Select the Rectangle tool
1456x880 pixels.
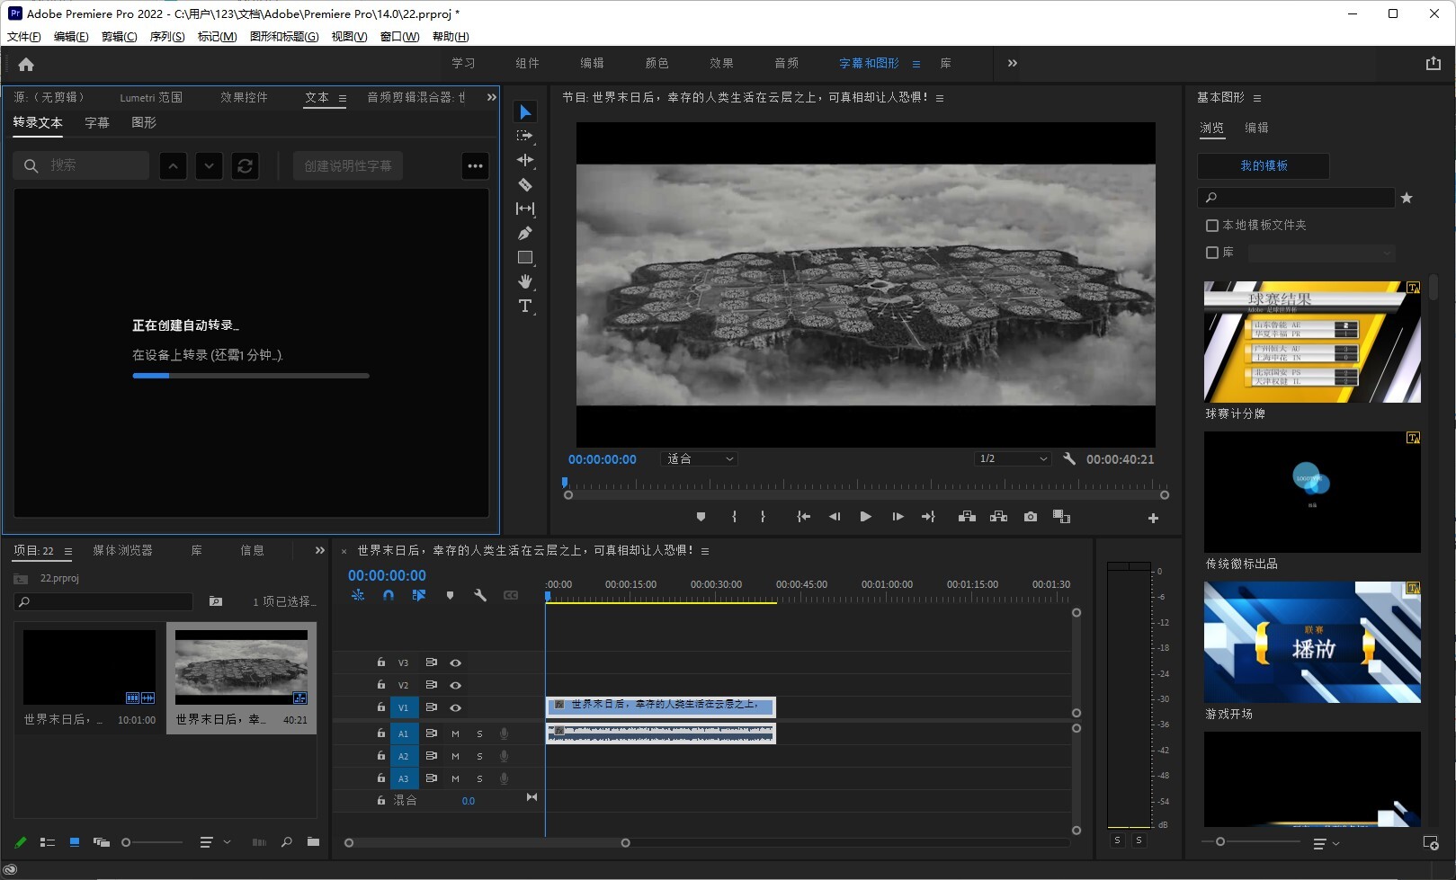coord(525,258)
